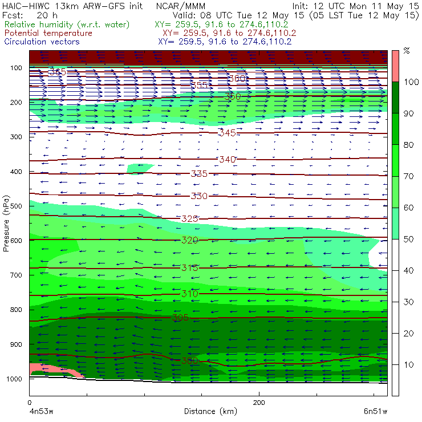Click the colorbar '80' percent label

coord(408,145)
